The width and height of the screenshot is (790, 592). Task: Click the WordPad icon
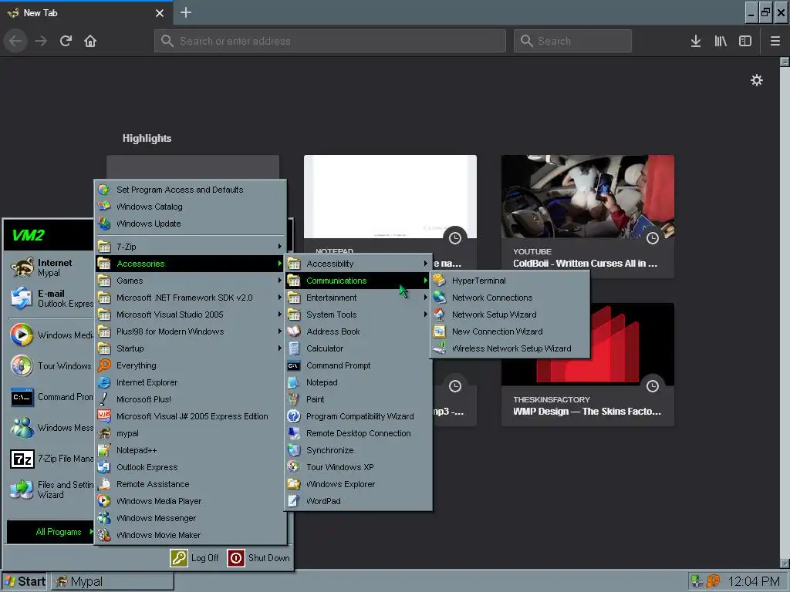(x=294, y=501)
